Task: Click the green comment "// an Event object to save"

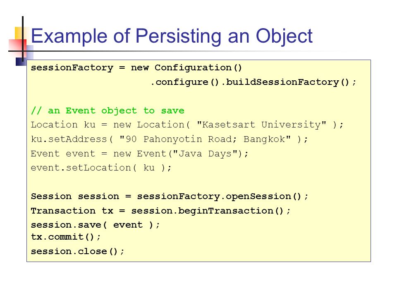Action: (x=108, y=111)
